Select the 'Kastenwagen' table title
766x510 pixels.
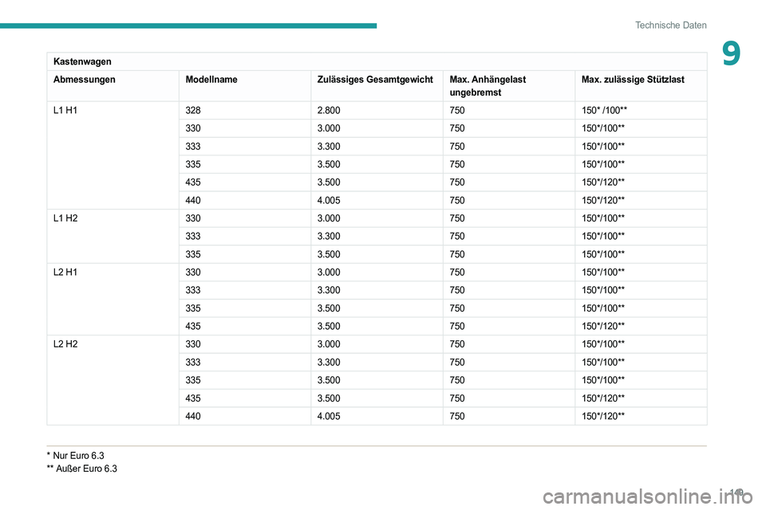coord(82,61)
